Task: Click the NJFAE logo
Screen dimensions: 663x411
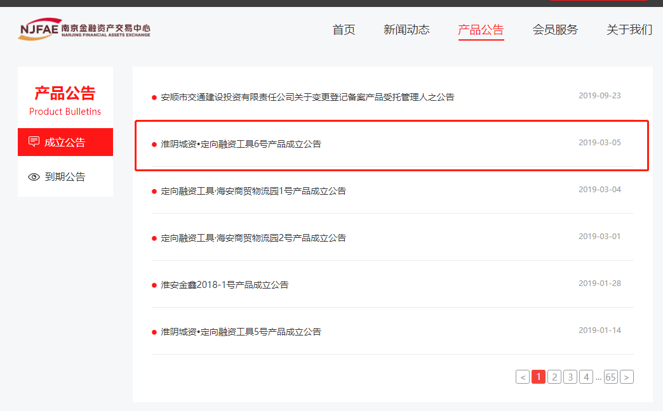Action: [84, 29]
